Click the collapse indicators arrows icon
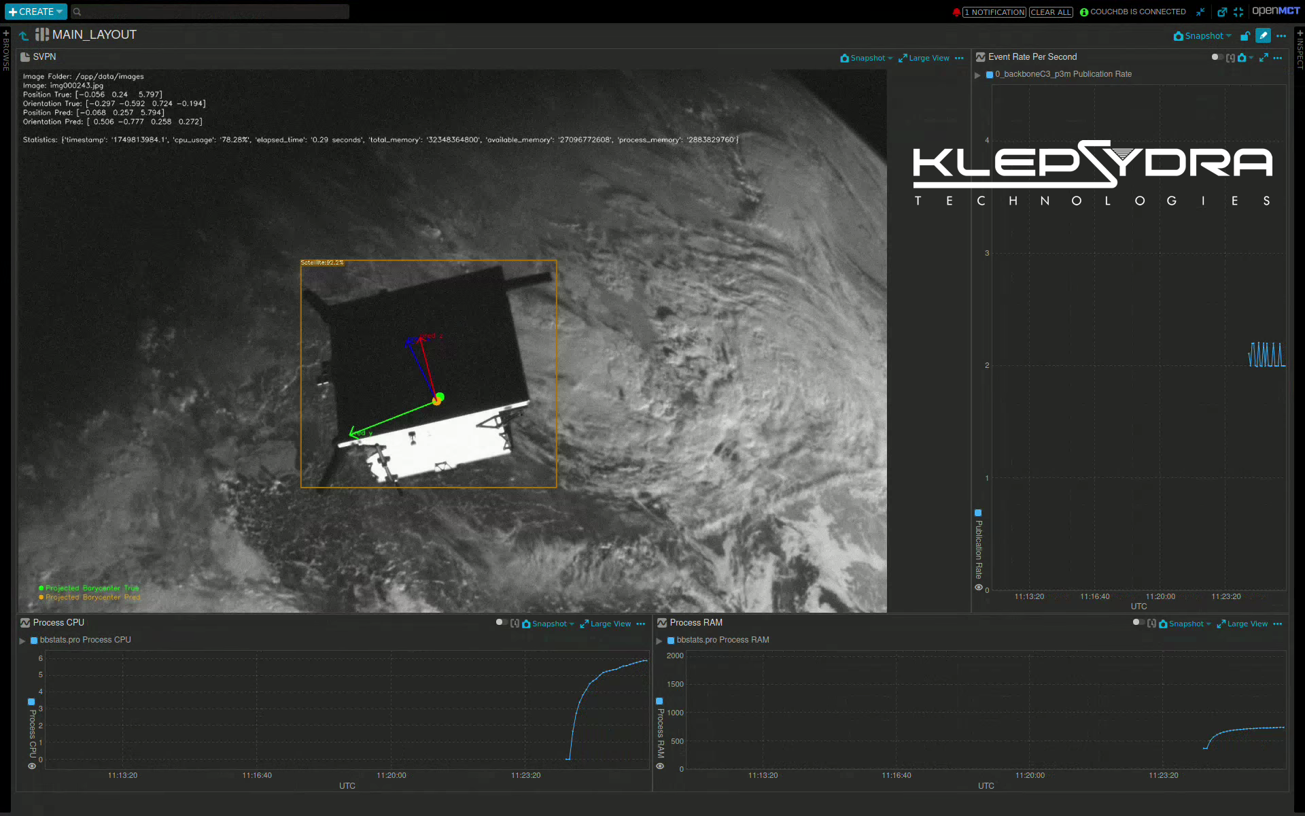This screenshot has height=816, width=1305. click(x=1200, y=12)
